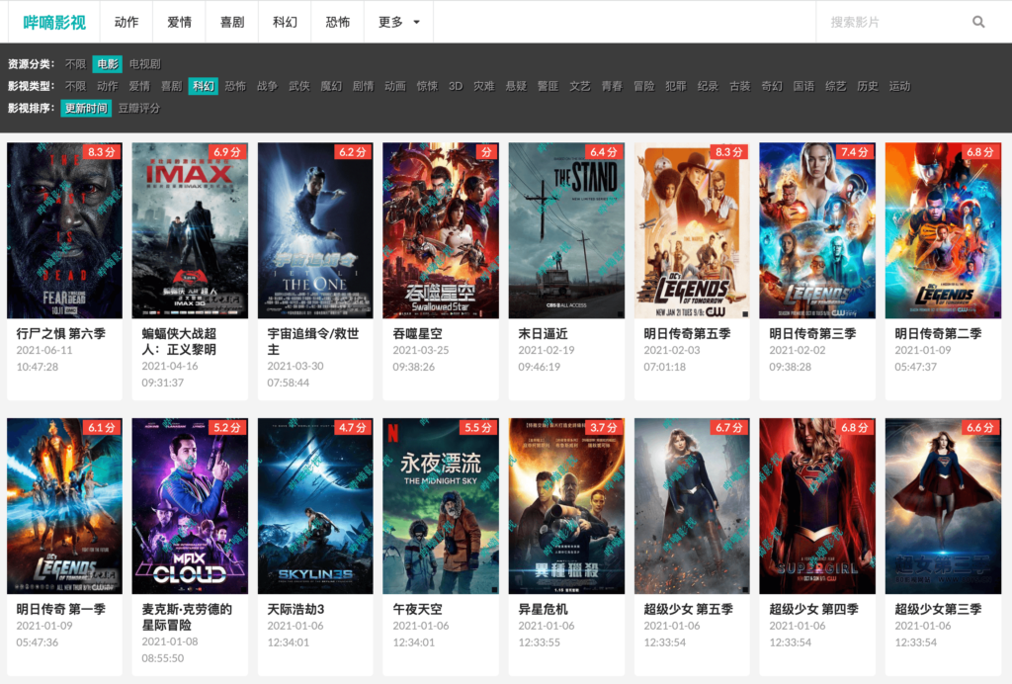Click title link 麦克斯·克劳德的星际冒险

[187, 617]
